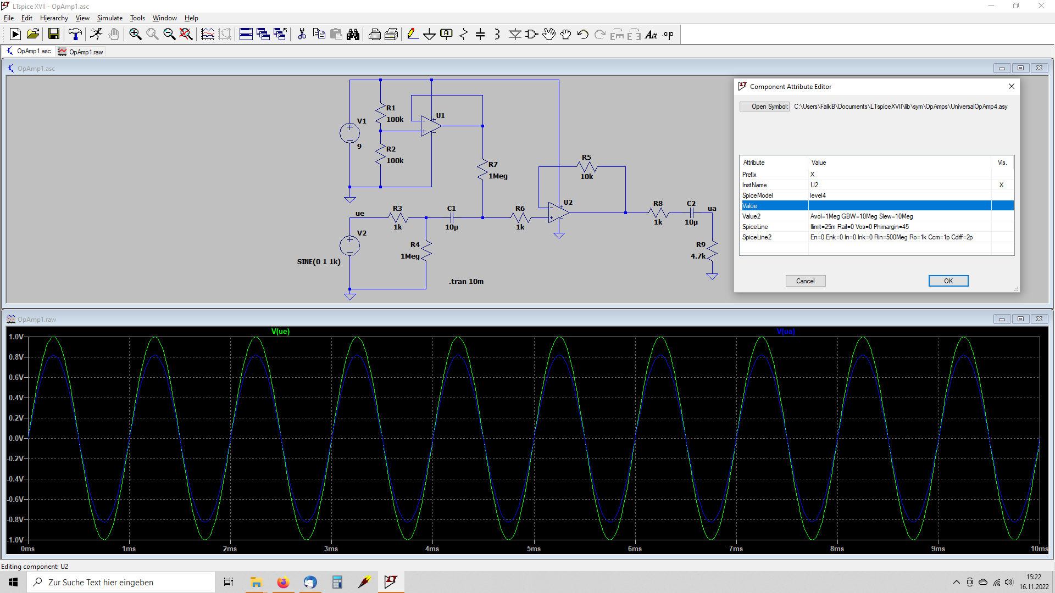
Task: Open Print Setup icon
Action: [x=391, y=35]
